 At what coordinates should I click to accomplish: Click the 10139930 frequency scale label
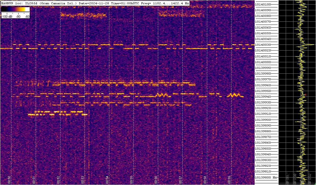263,102
